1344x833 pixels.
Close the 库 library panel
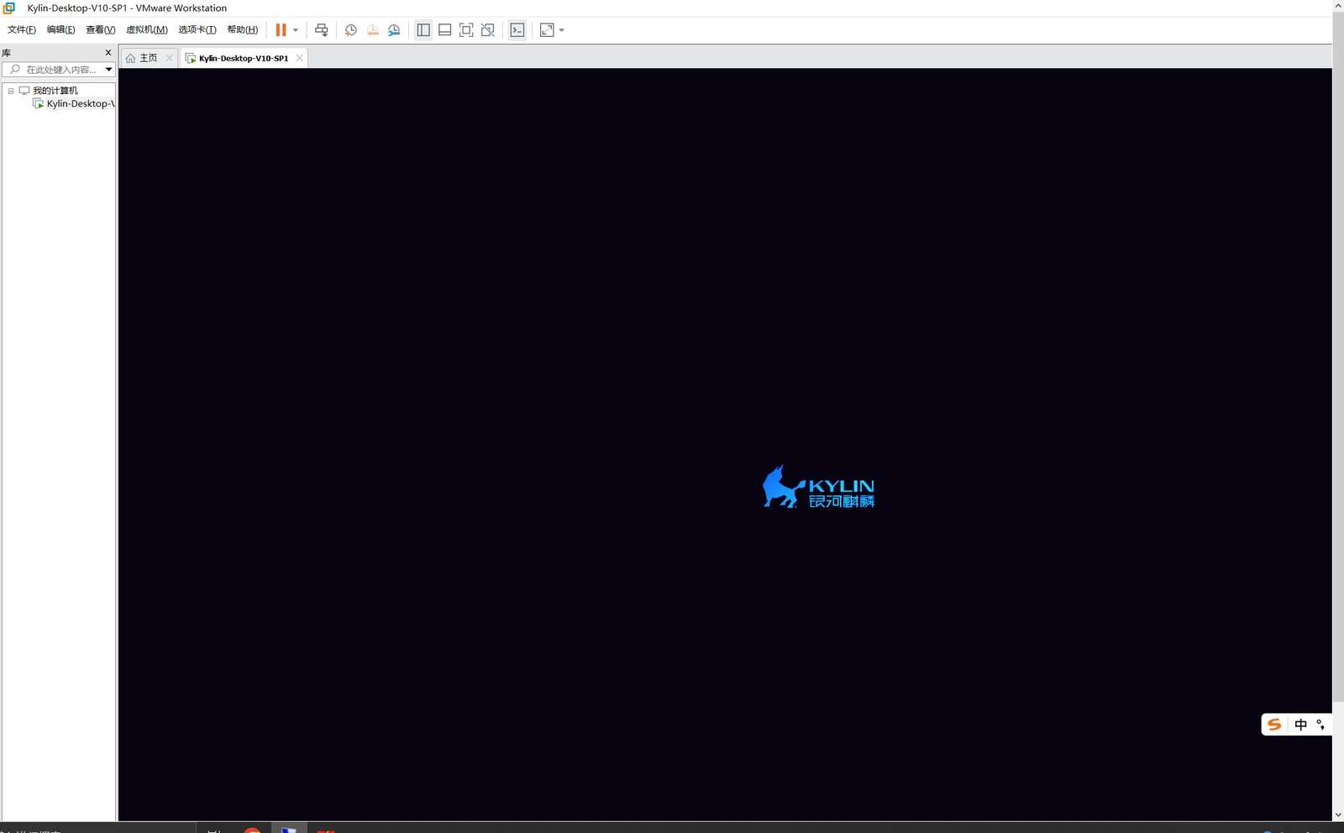(108, 52)
